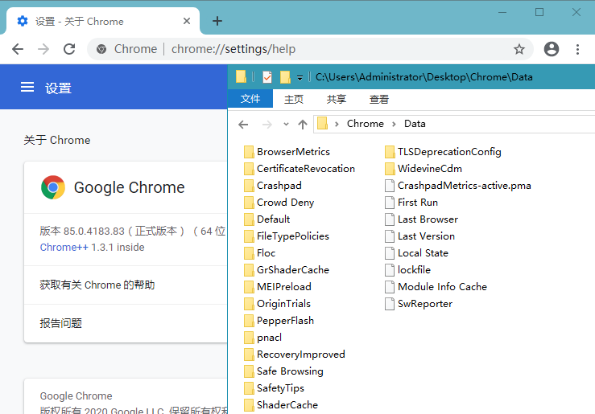The image size is (595, 414).
Task: Expand the breadcrumb chevron before Data
Action: pyautogui.click(x=394, y=125)
